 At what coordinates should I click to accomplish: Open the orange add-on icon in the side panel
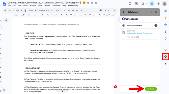[x=165, y=50]
